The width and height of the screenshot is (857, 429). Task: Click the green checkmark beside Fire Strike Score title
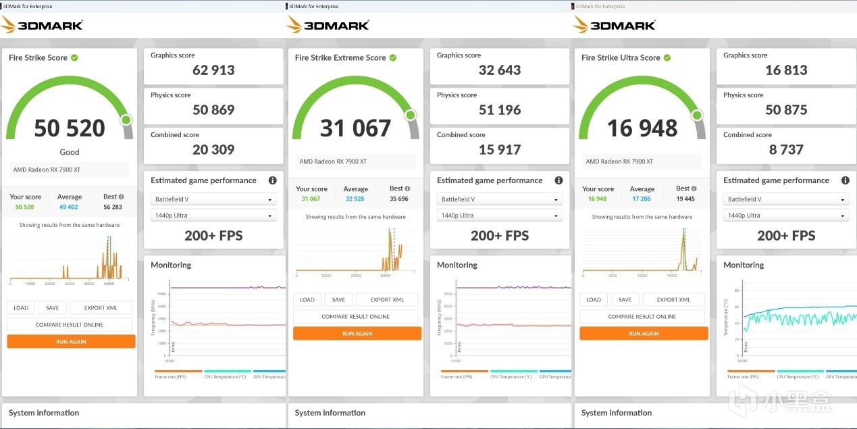pyautogui.click(x=74, y=57)
